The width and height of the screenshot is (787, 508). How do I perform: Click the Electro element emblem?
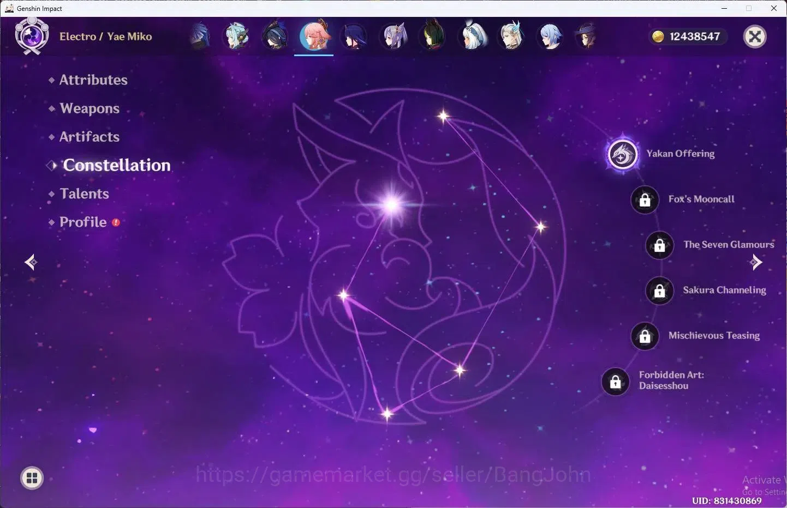pos(32,36)
